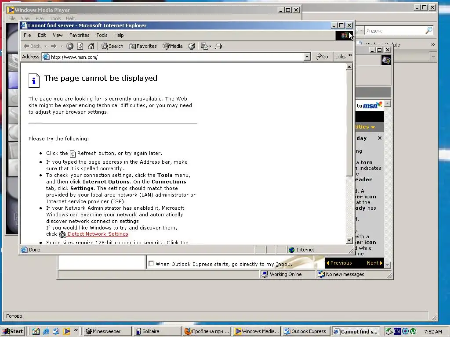
Task: Expand the Quick Launch overflow chevron
Action: click(x=76, y=330)
